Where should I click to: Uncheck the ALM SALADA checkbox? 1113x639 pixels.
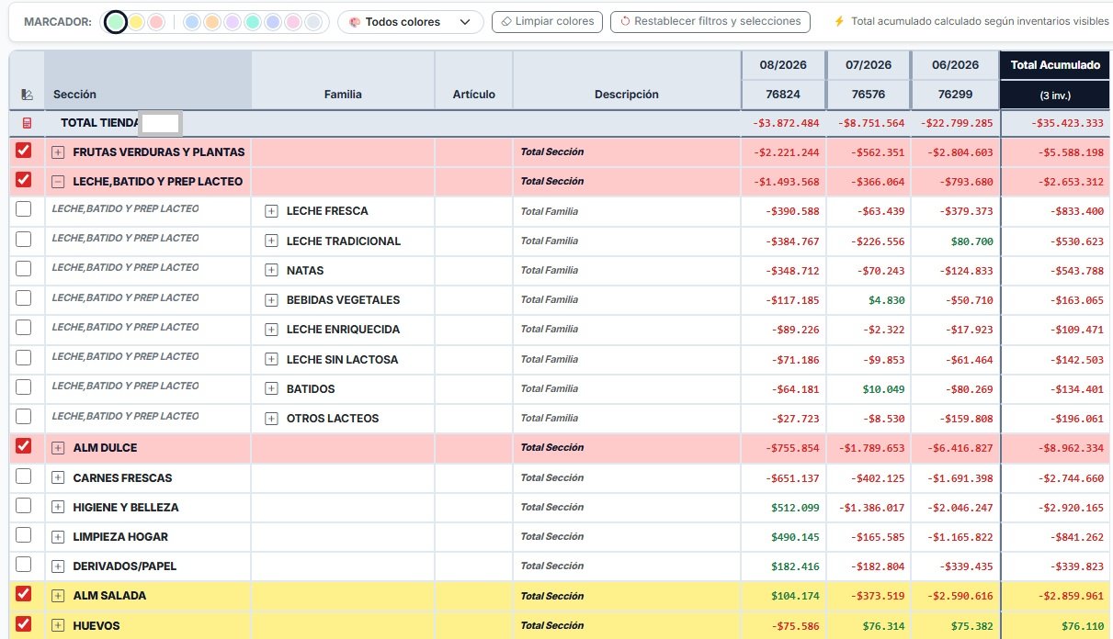coord(24,594)
